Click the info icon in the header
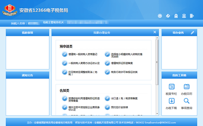Screen dimensions: 203x126 (x=160, y=16)
